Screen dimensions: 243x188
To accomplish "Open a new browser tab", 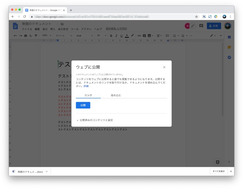I will pos(71,10).
